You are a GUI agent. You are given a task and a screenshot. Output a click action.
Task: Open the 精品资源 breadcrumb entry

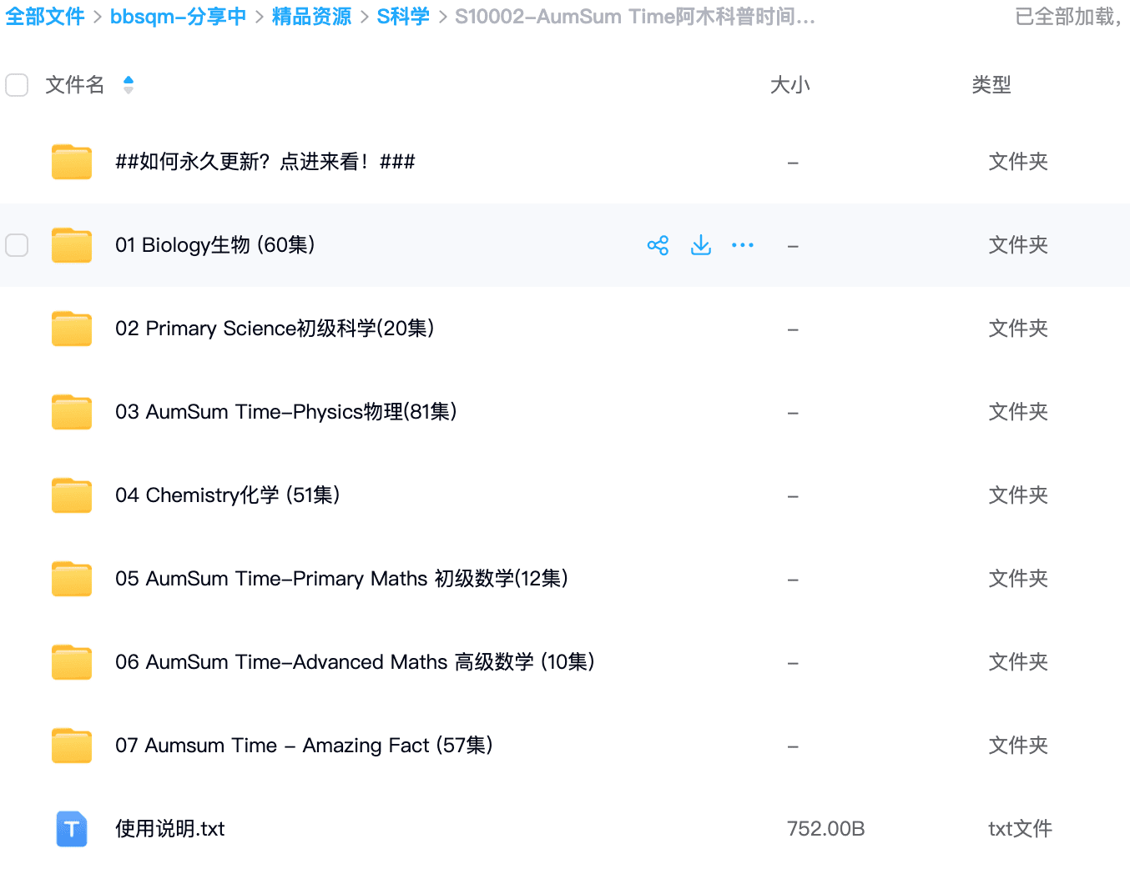[310, 16]
